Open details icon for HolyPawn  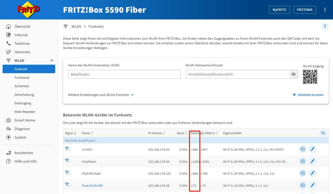coord(303,161)
